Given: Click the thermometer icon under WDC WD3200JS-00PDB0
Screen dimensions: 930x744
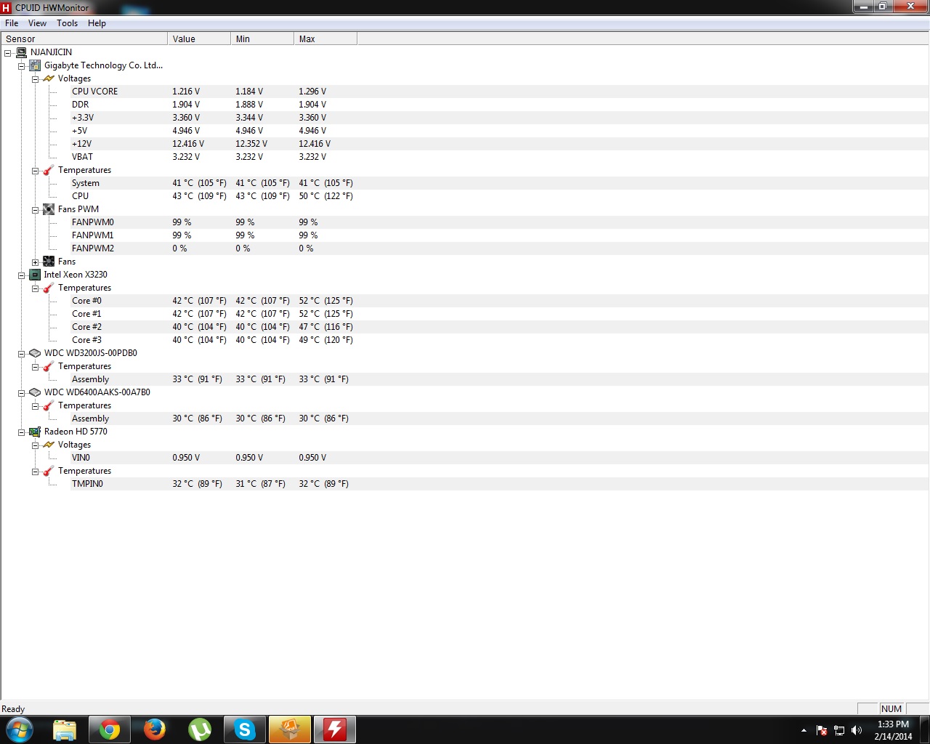Looking at the screenshot, I should point(49,366).
